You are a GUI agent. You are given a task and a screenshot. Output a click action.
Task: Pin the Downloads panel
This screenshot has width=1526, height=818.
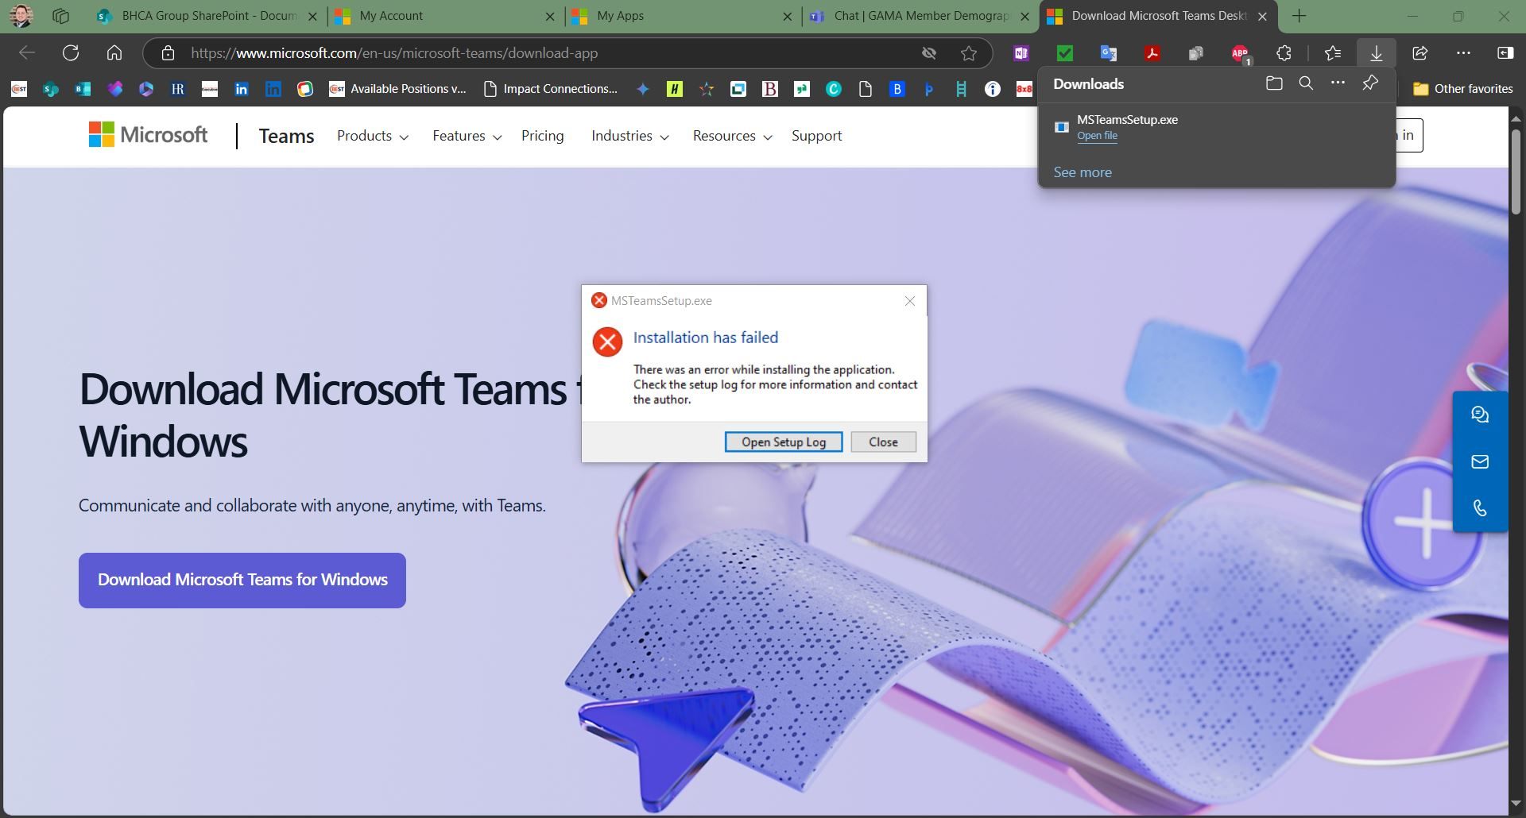1370,83
